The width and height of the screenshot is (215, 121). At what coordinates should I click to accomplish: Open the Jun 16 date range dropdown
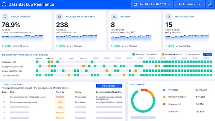click(x=152, y=4)
